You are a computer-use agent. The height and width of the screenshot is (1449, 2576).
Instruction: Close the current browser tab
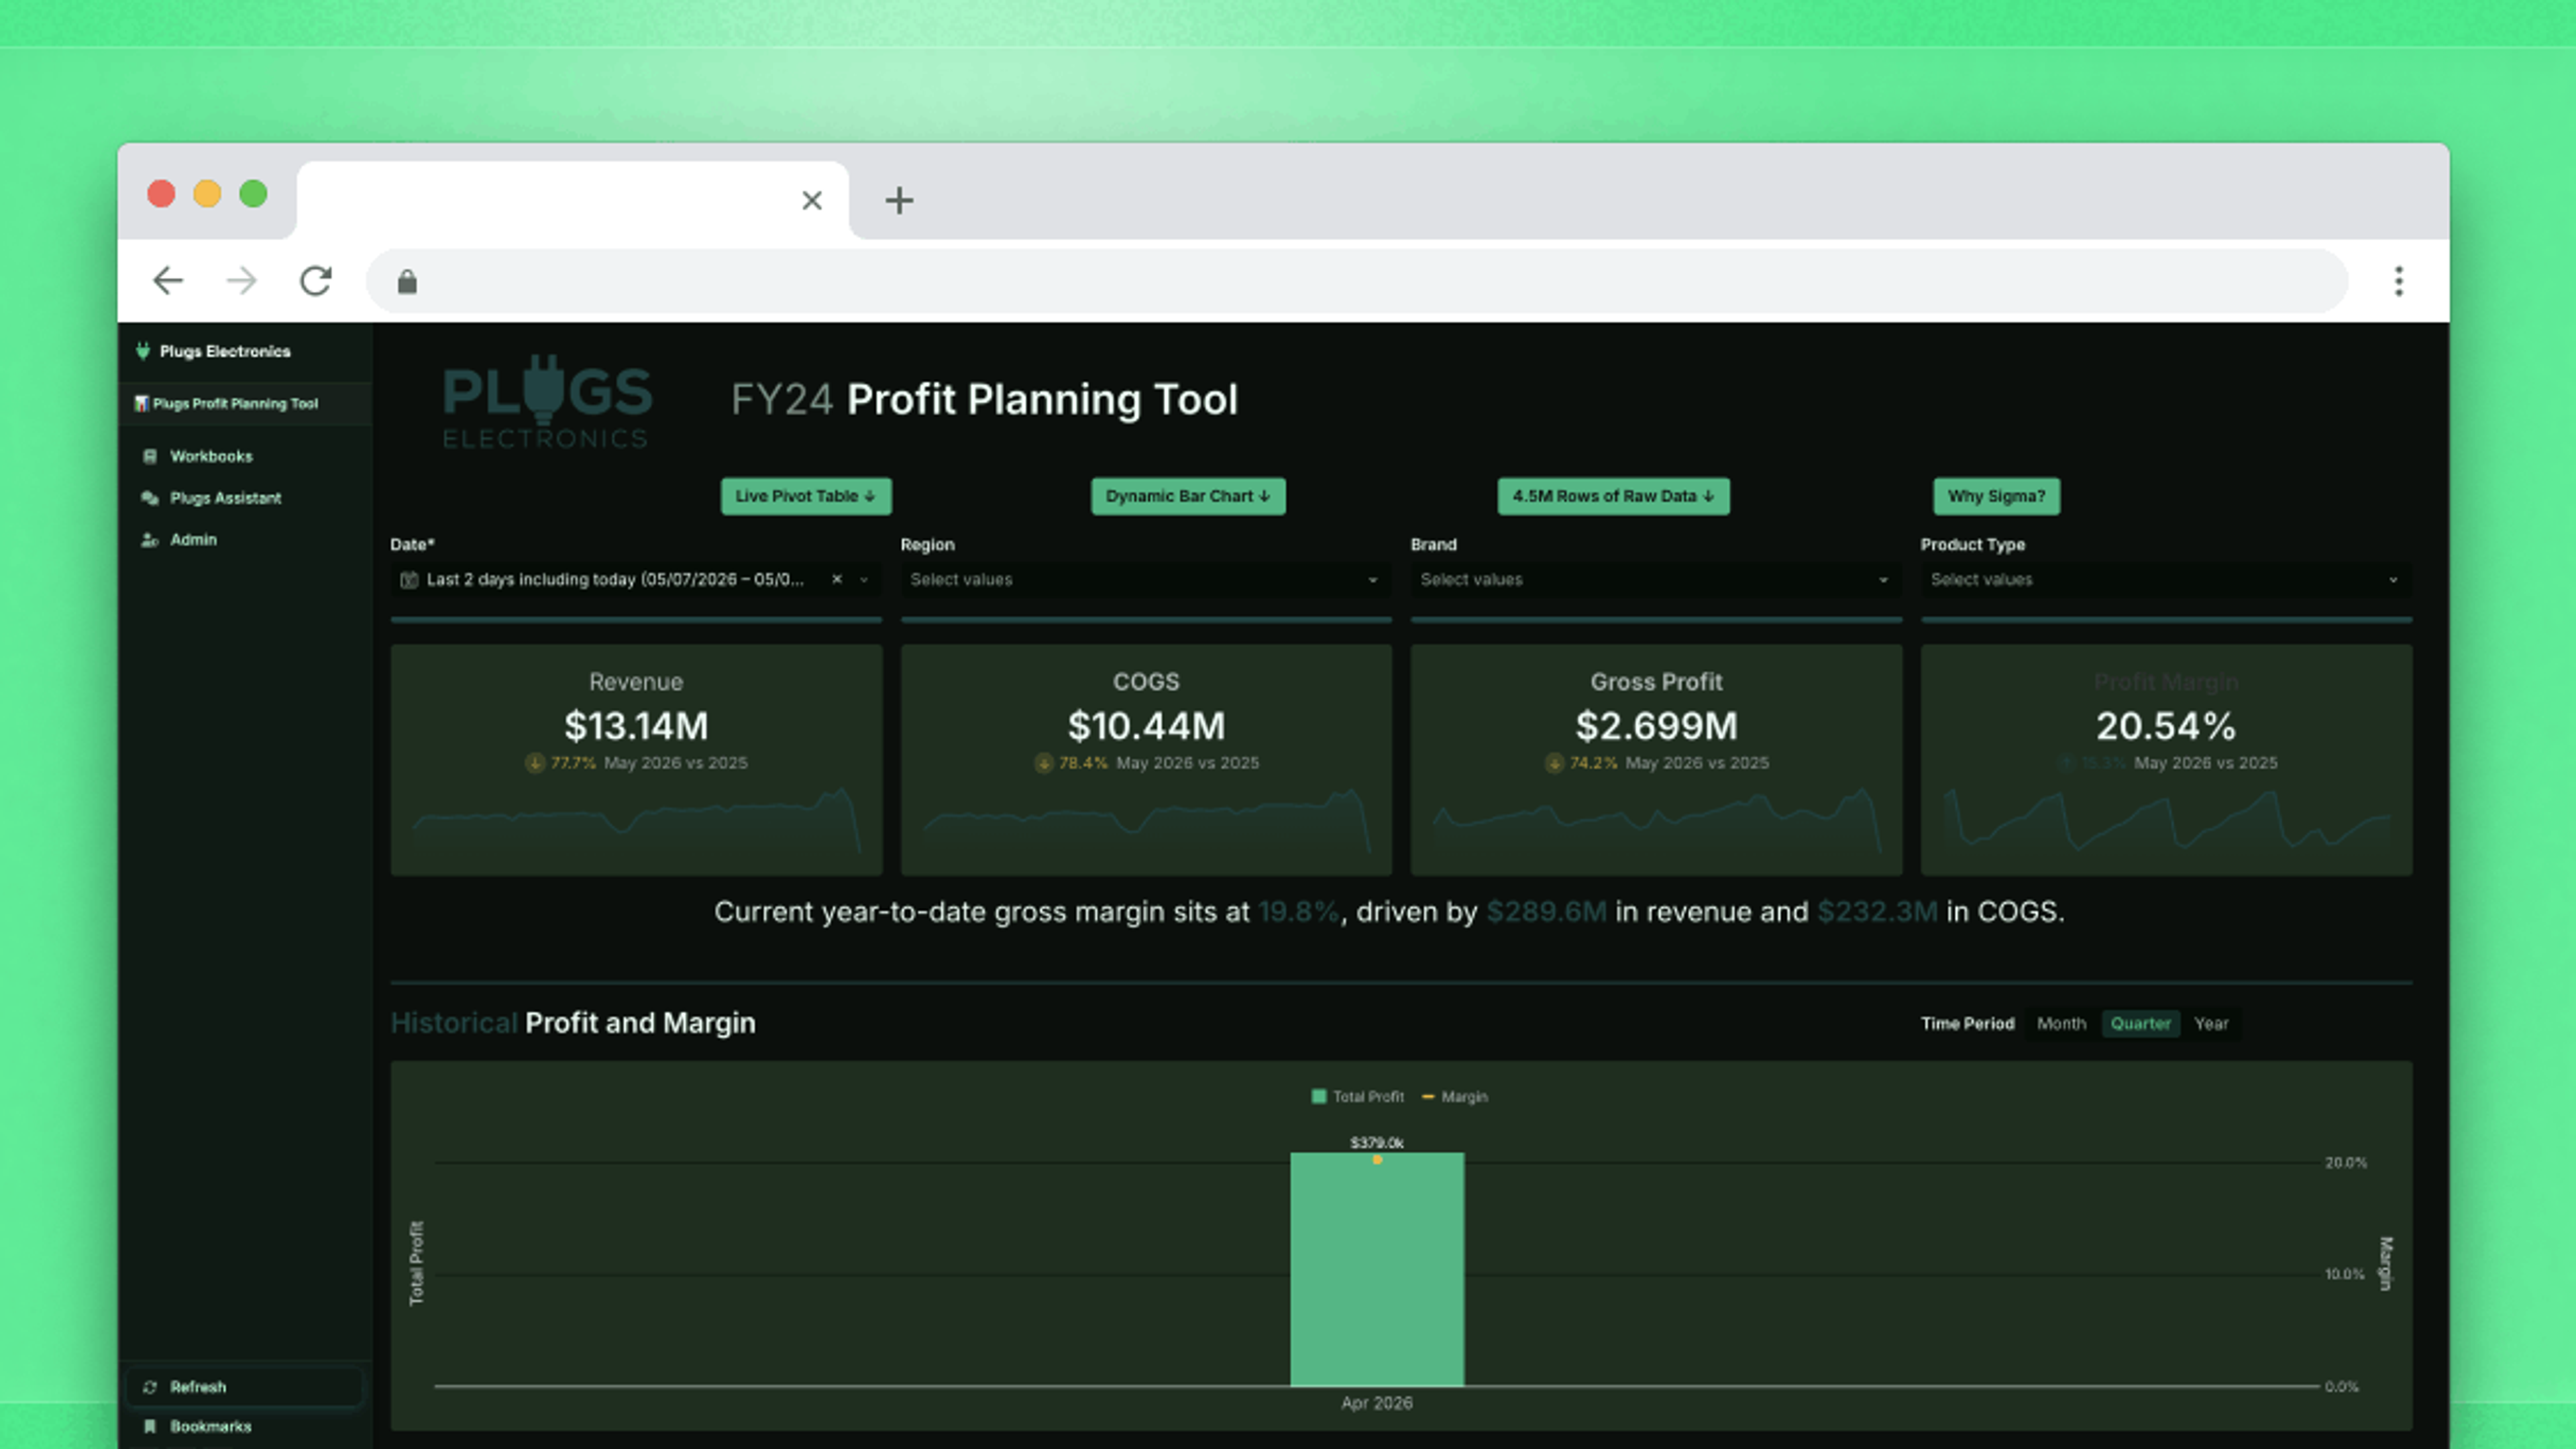click(812, 200)
